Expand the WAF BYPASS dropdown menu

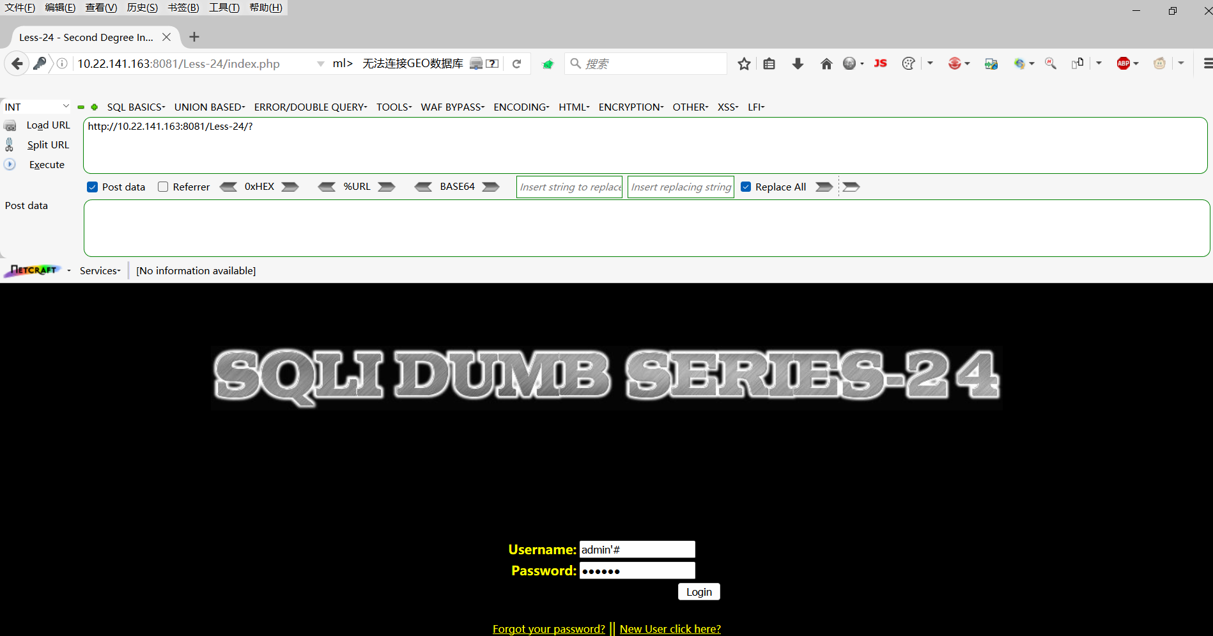[x=452, y=107]
